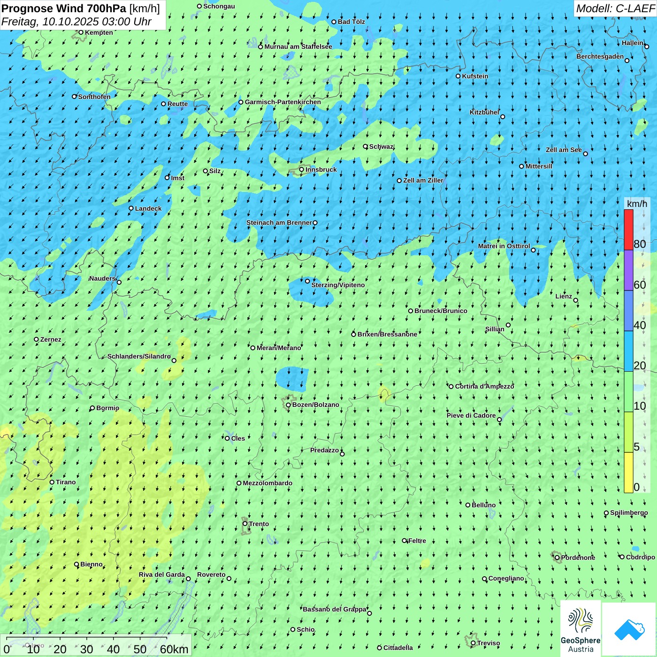Click the Trento city marker
The image size is (657, 657).
point(245,524)
